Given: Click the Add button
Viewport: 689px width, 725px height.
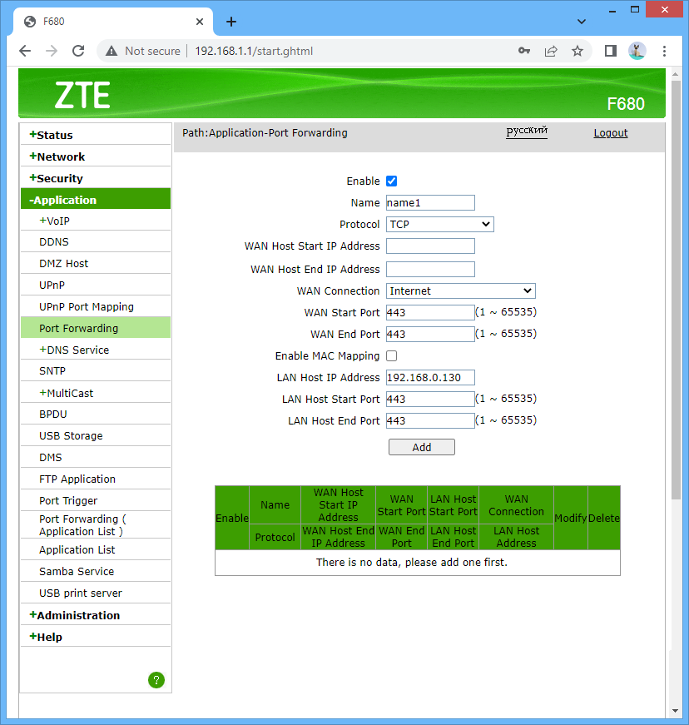Looking at the screenshot, I should [421, 447].
